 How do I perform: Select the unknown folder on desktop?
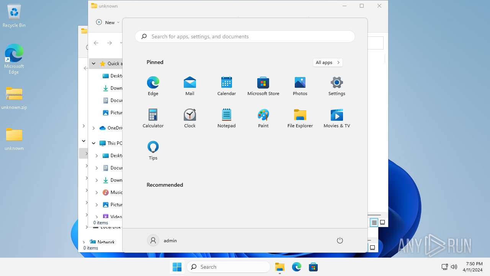[x=14, y=139]
